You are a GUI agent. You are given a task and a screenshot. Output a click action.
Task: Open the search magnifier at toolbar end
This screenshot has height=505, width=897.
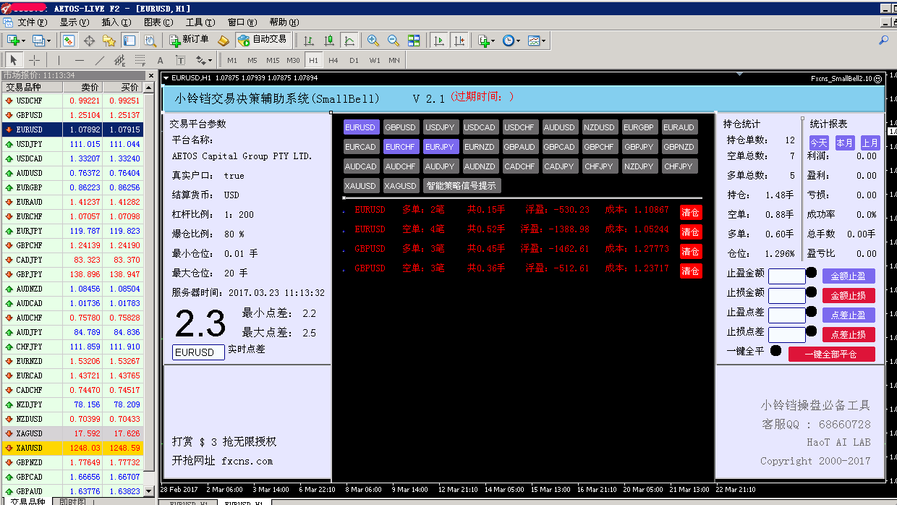click(x=884, y=41)
